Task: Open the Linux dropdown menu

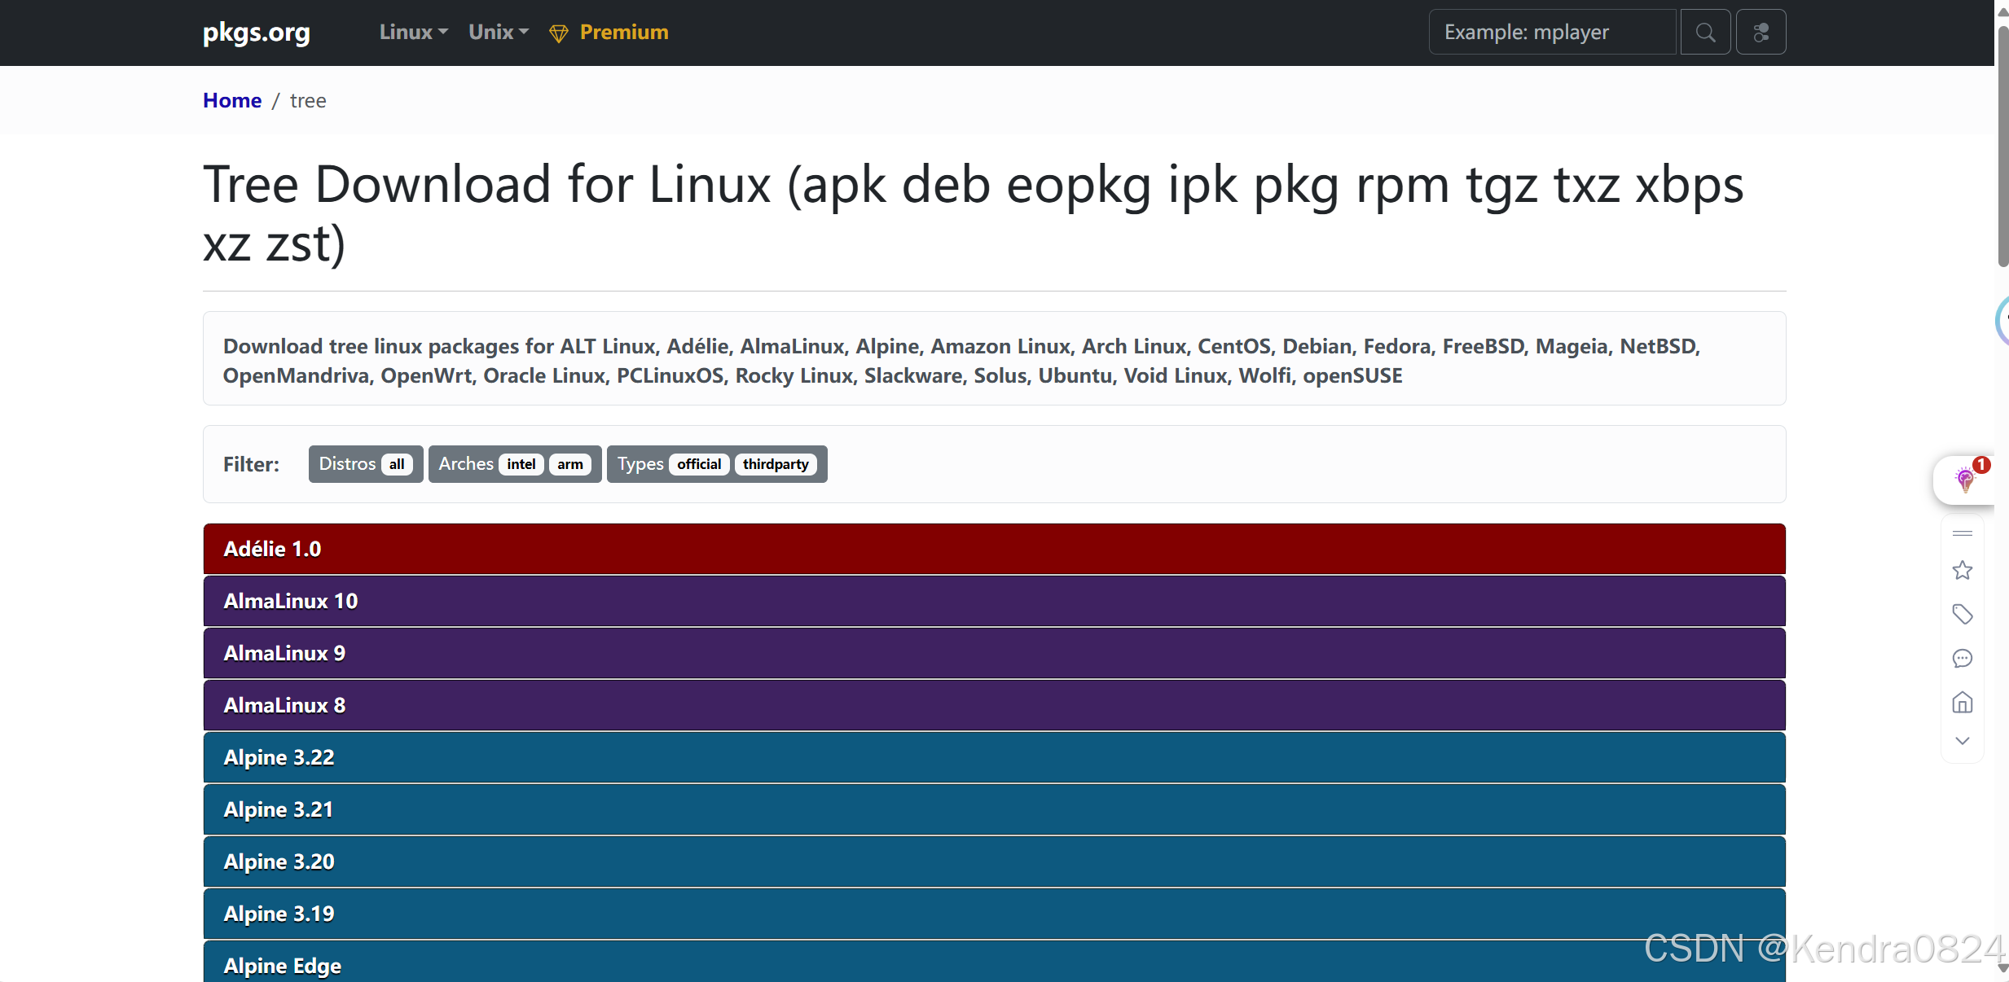Action: pos(413,32)
